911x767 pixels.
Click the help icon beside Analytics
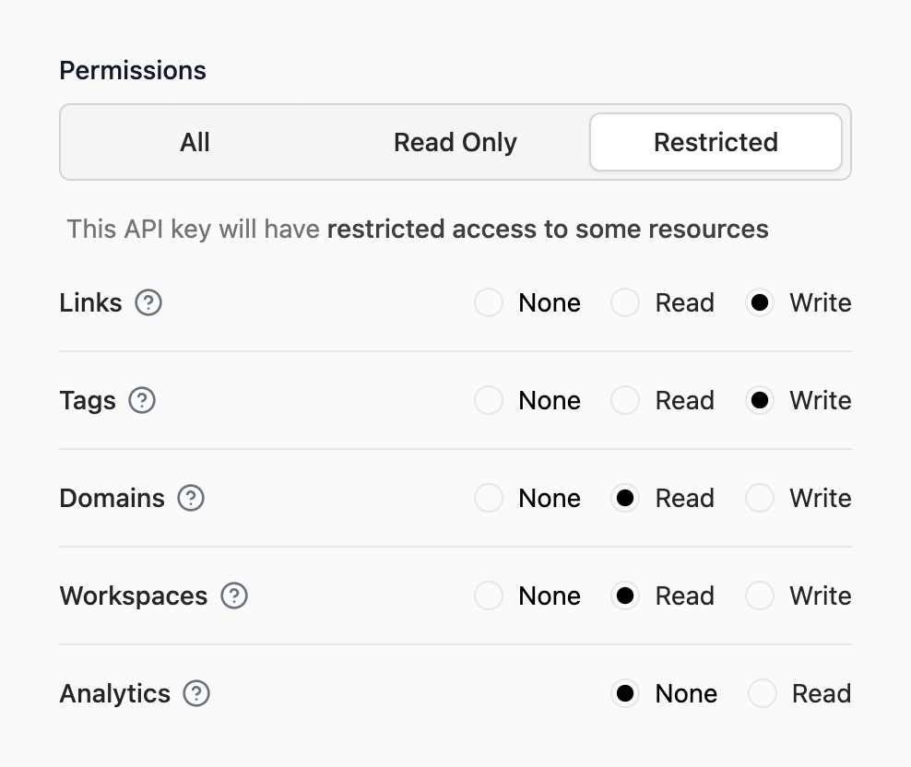pyautogui.click(x=196, y=694)
